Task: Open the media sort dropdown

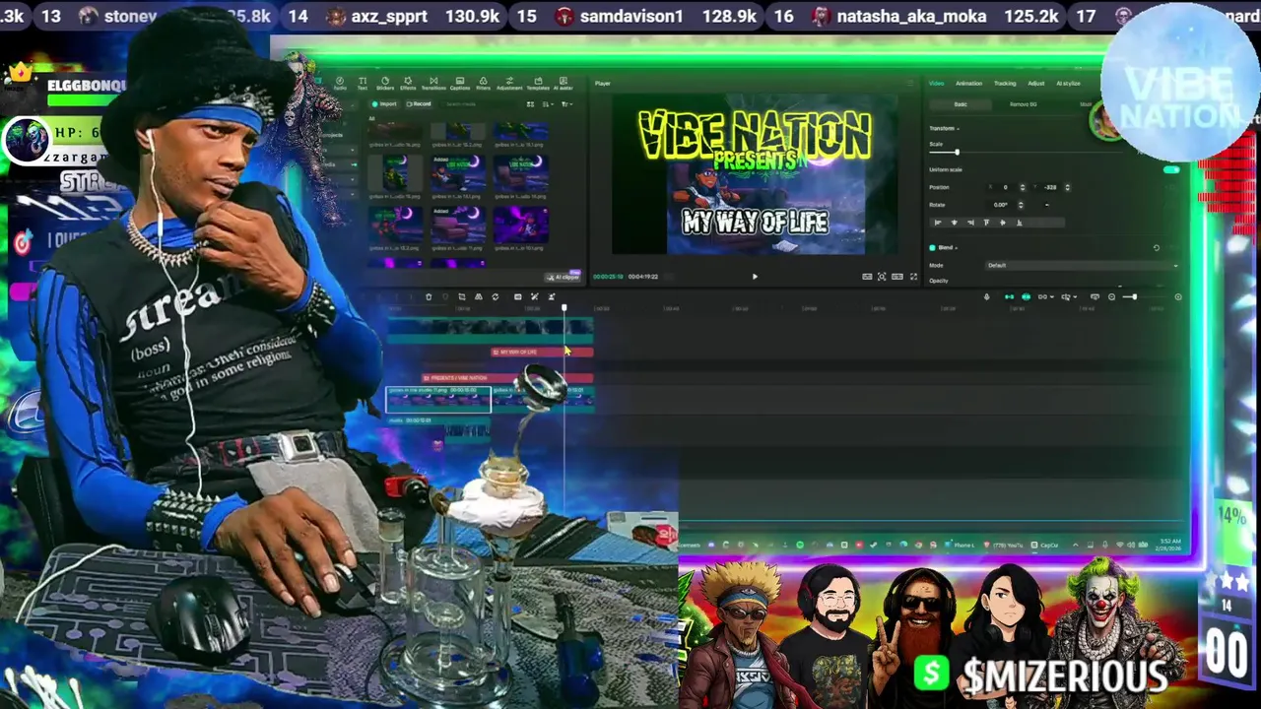Action: (548, 103)
